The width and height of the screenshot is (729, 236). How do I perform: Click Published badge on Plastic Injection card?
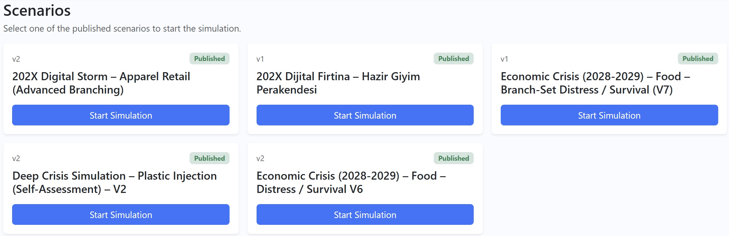coord(209,158)
